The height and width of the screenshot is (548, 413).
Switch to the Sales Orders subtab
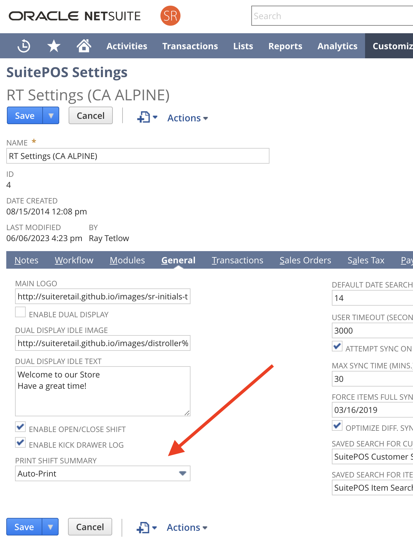[305, 260]
